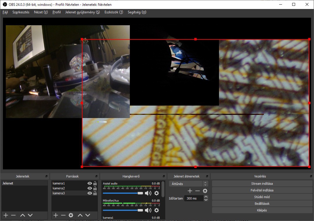Click Kilépés to exit

262,210
